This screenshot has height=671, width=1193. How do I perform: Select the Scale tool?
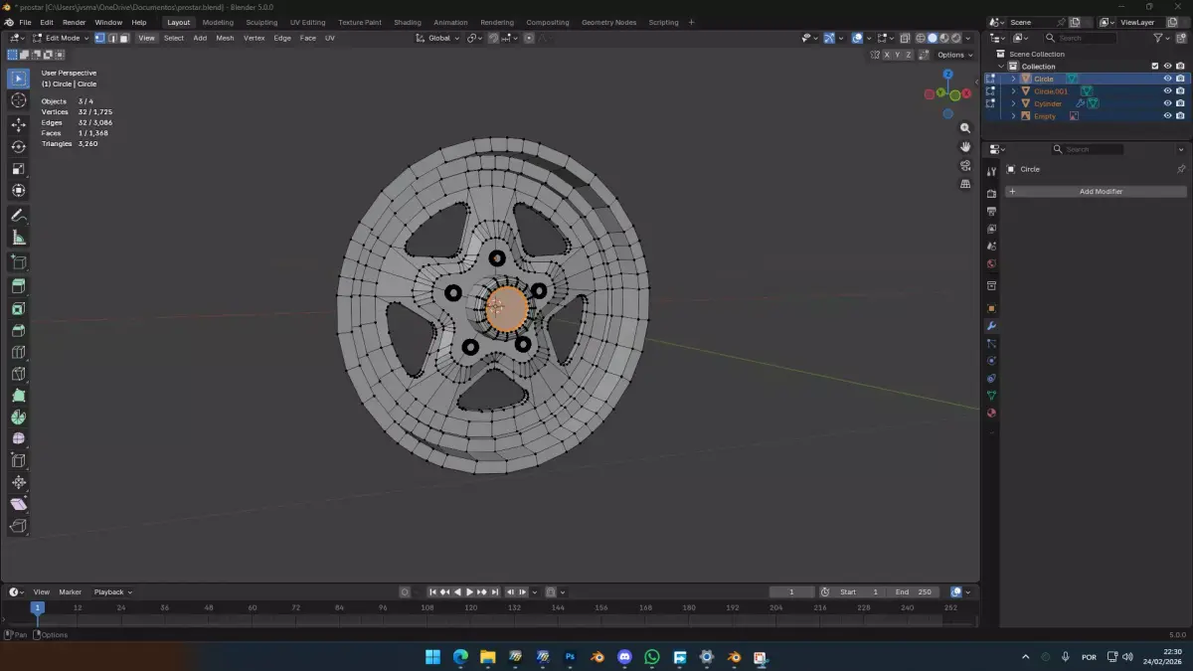click(19, 169)
